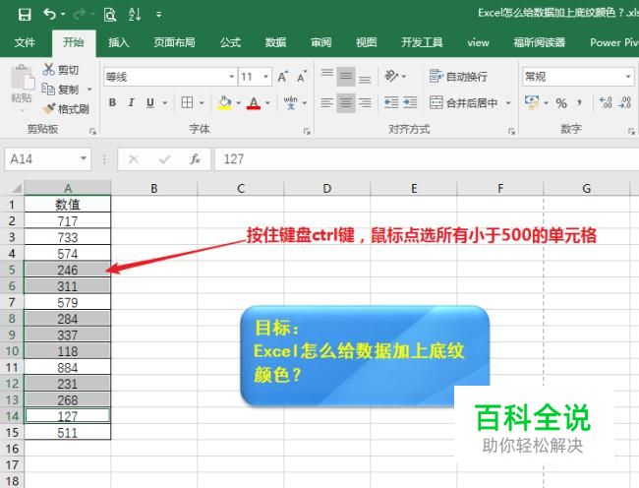Switch to the Insert (插入) tab
The width and height of the screenshot is (639, 488).
(x=119, y=42)
